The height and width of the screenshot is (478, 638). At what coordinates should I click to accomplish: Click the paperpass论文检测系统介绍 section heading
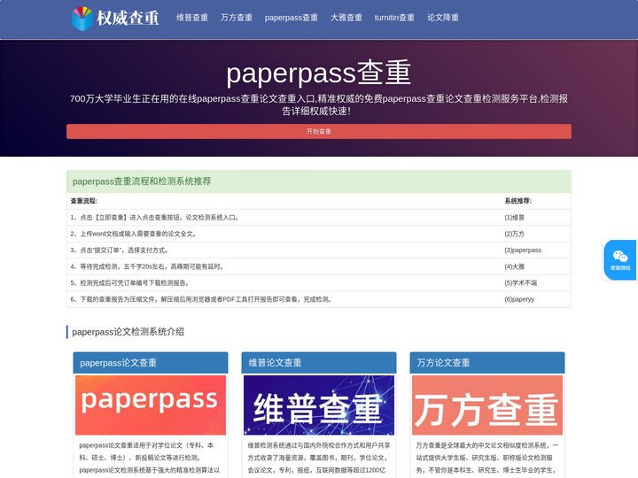tap(128, 332)
